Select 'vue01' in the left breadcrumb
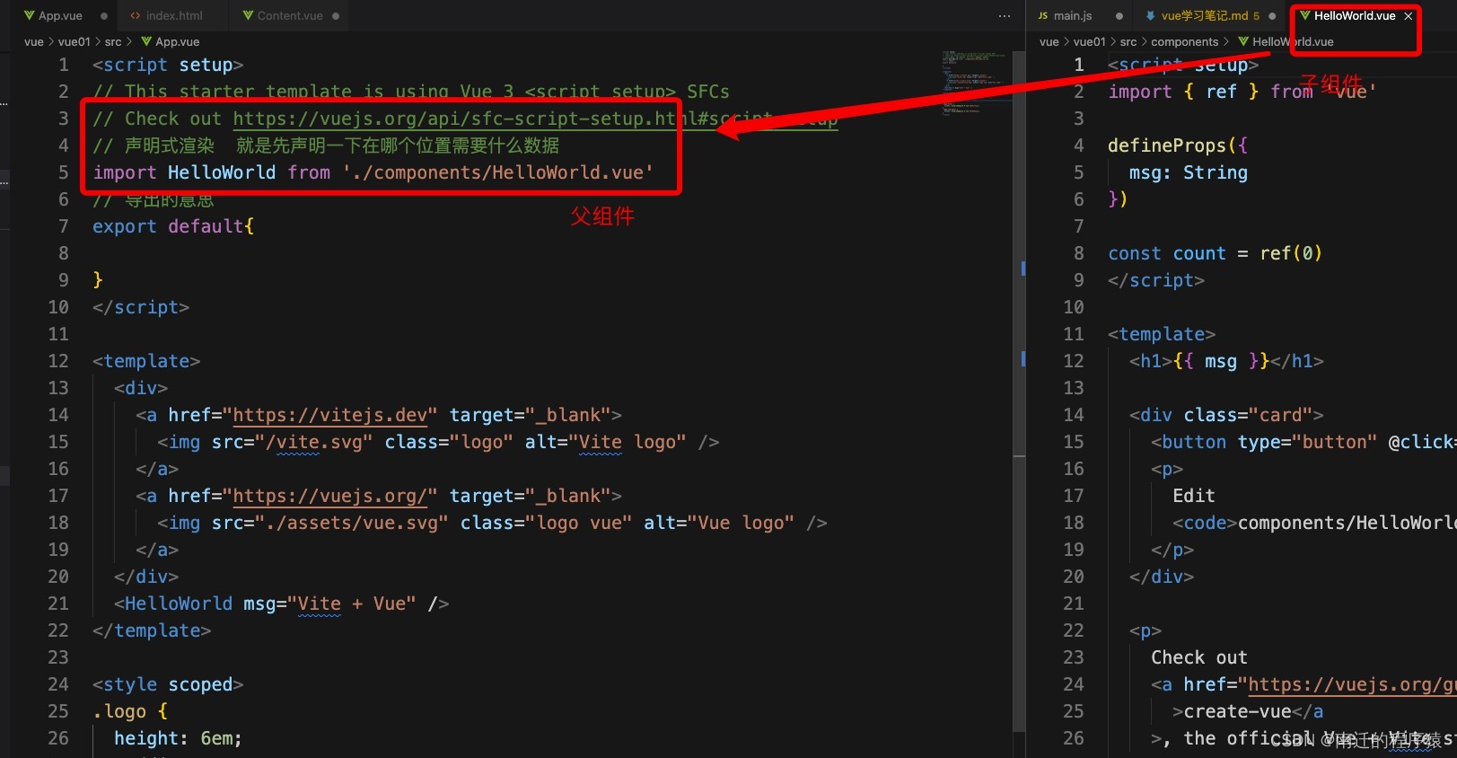1457x758 pixels. coord(75,41)
